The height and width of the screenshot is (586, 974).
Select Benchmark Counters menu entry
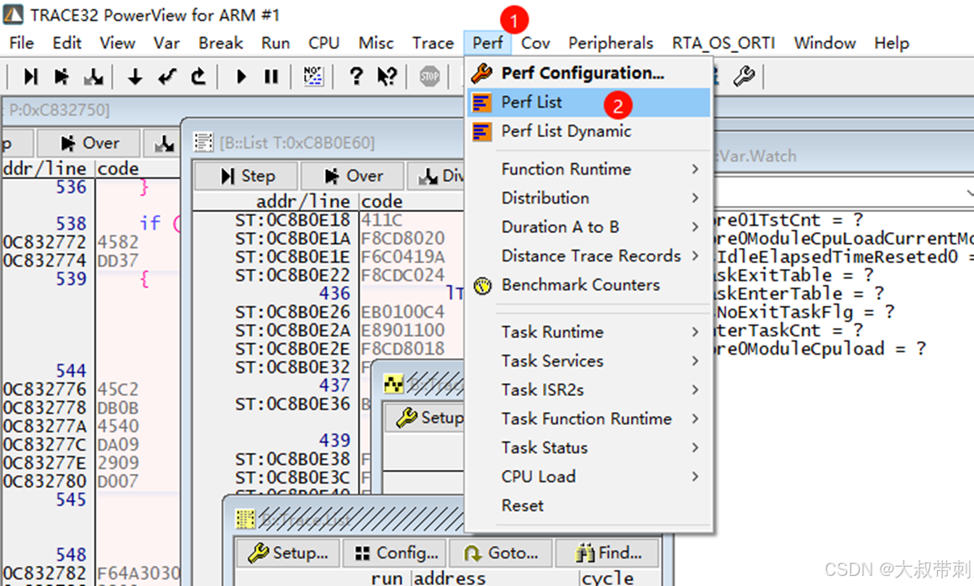(x=588, y=285)
